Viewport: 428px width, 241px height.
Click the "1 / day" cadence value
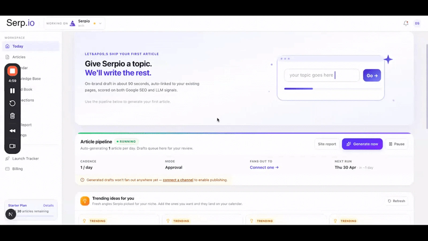86,167
